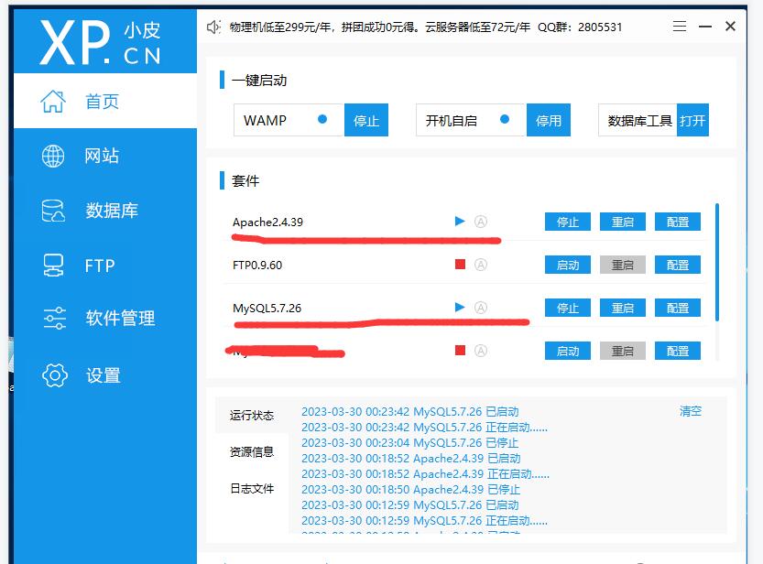Switch to the 资源信息 tab

(x=252, y=451)
